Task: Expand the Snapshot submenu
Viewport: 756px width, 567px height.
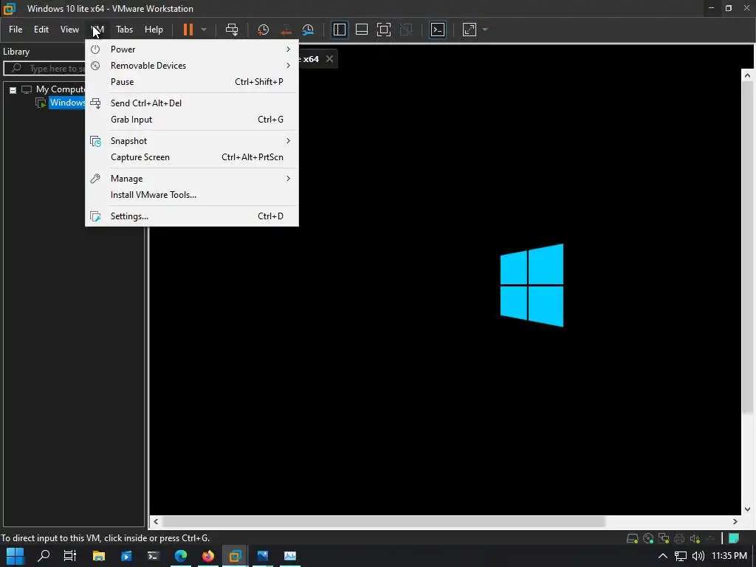Action: coord(191,141)
